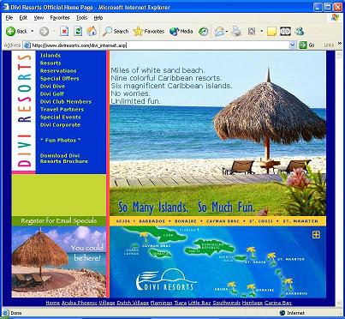Open the Carina Bay footer link
The image size is (345, 319).
(x=278, y=303)
